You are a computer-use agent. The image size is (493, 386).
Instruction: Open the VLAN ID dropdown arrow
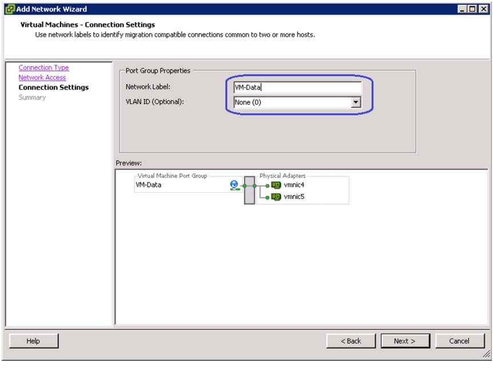point(355,102)
